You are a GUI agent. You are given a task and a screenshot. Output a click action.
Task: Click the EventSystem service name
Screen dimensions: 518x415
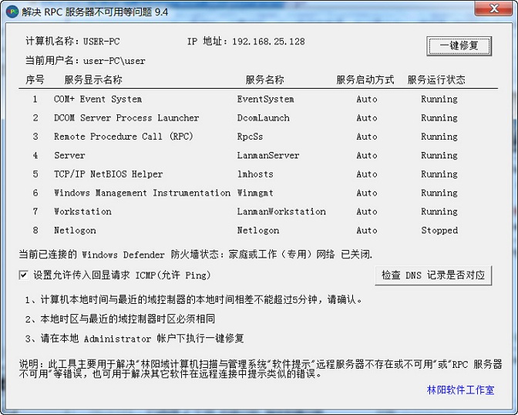[x=265, y=99]
